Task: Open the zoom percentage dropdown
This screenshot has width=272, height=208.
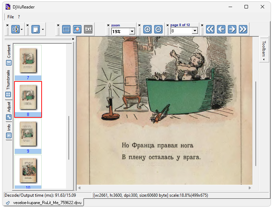Action: 132,31
